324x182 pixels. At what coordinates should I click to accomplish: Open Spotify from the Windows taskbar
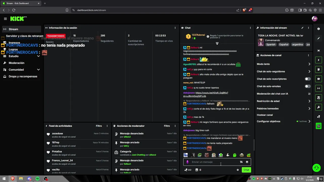37,179
